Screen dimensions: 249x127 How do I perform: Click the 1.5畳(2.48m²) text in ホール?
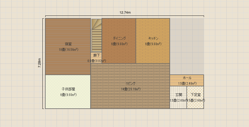coord(187,84)
